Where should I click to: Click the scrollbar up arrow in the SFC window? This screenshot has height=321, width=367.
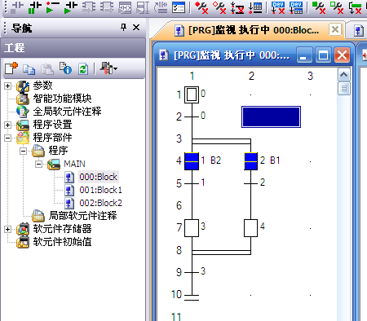(343, 74)
